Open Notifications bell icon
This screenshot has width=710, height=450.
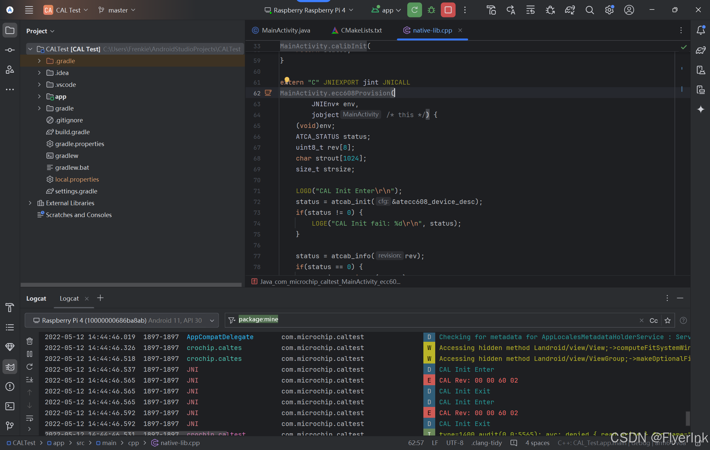(x=700, y=30)
